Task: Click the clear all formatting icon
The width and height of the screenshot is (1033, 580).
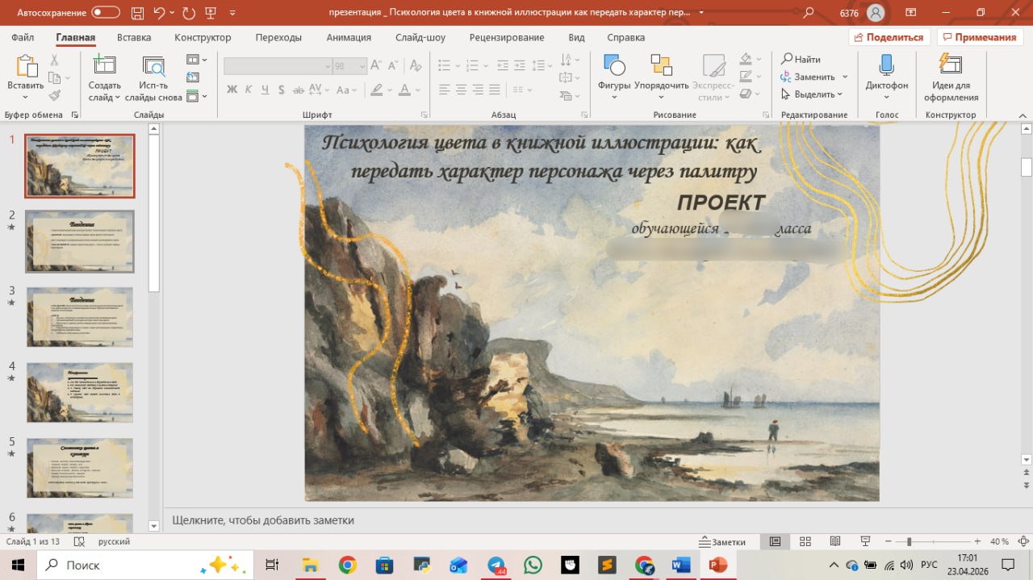Action: click(416, 66)
